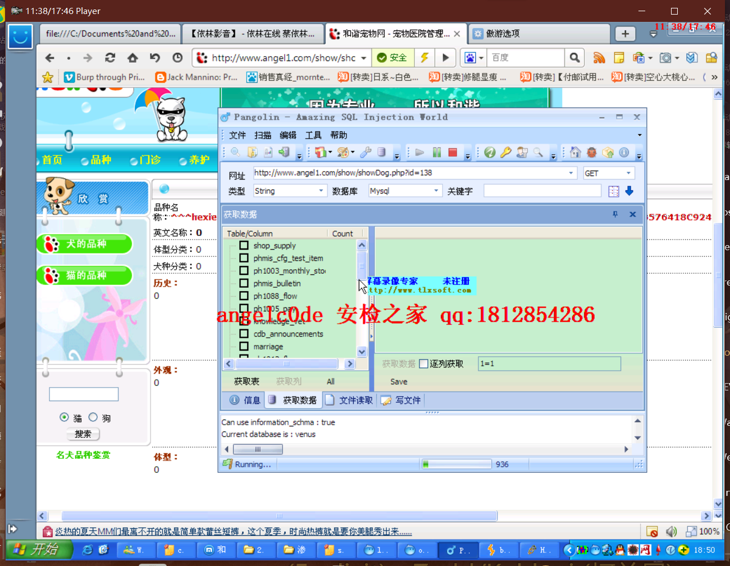The image size is (730, 566).
Task: Check the shop_supply table checkbox
Action: (x=244, y=245)
